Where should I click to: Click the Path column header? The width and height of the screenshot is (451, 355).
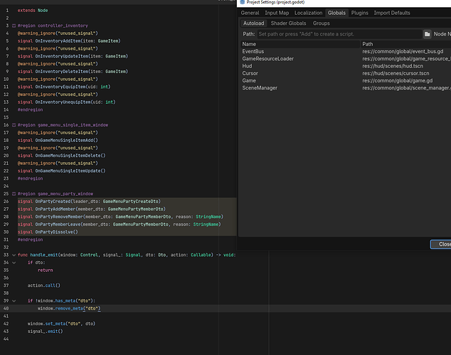click(405, 44)
